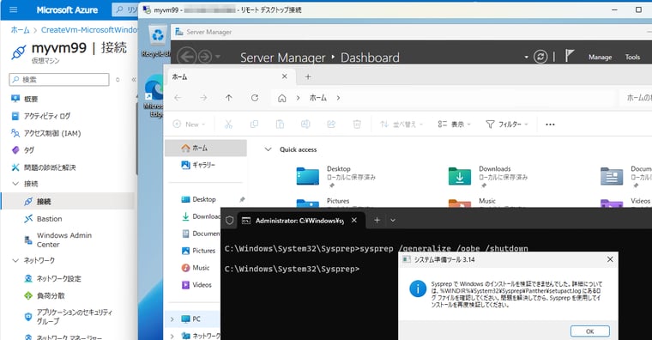This screenshot has height=340, width=652.
Task: Open the Recycle Bin desktop icon
Action: pyautogui.click(x=157, y=41)
